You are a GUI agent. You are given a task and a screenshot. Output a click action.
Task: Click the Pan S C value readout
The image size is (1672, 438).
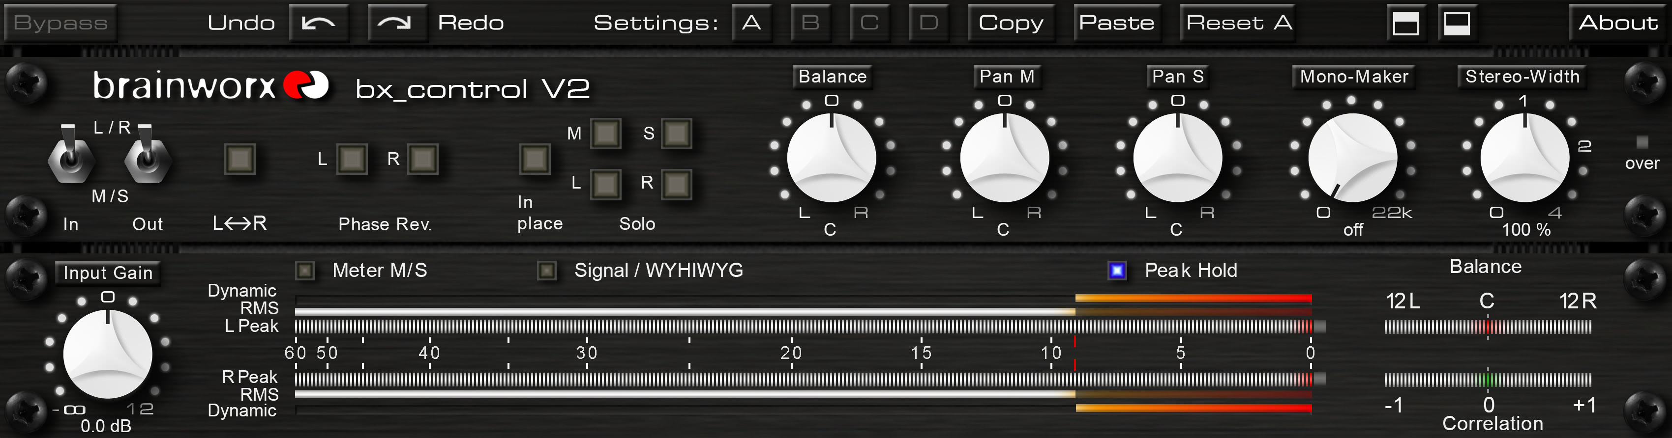1176,229
